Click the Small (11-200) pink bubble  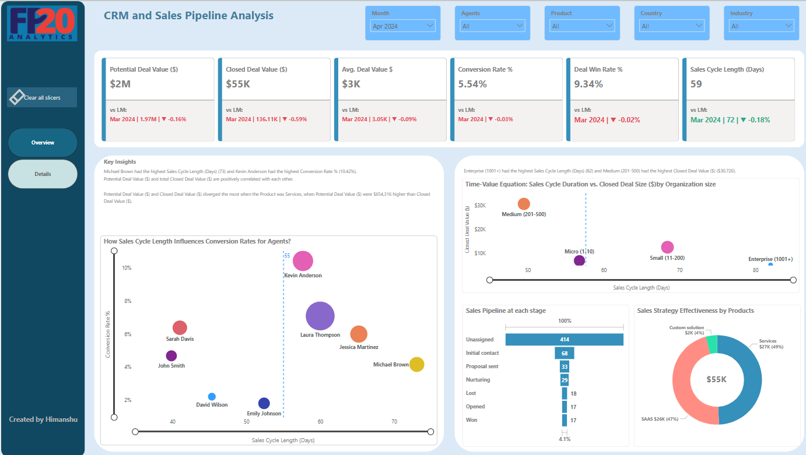tap(667, 247)
